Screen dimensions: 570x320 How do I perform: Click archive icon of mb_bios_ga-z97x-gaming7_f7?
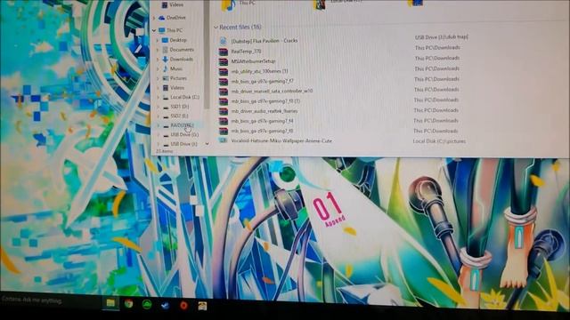pos(224,82)
